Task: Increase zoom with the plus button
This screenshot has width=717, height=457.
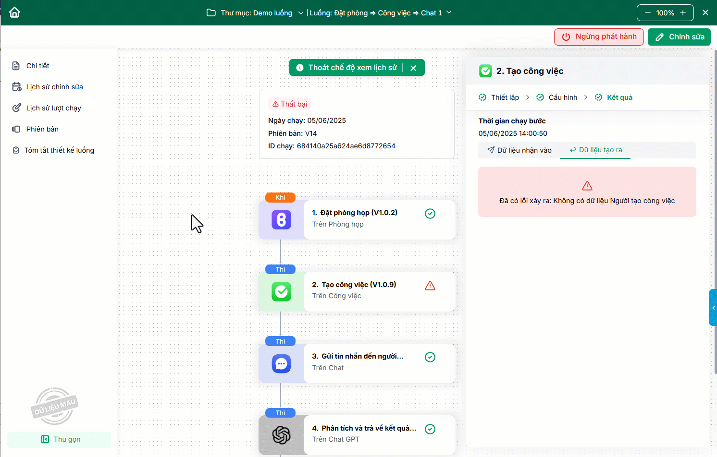Action: pos(683,13)
